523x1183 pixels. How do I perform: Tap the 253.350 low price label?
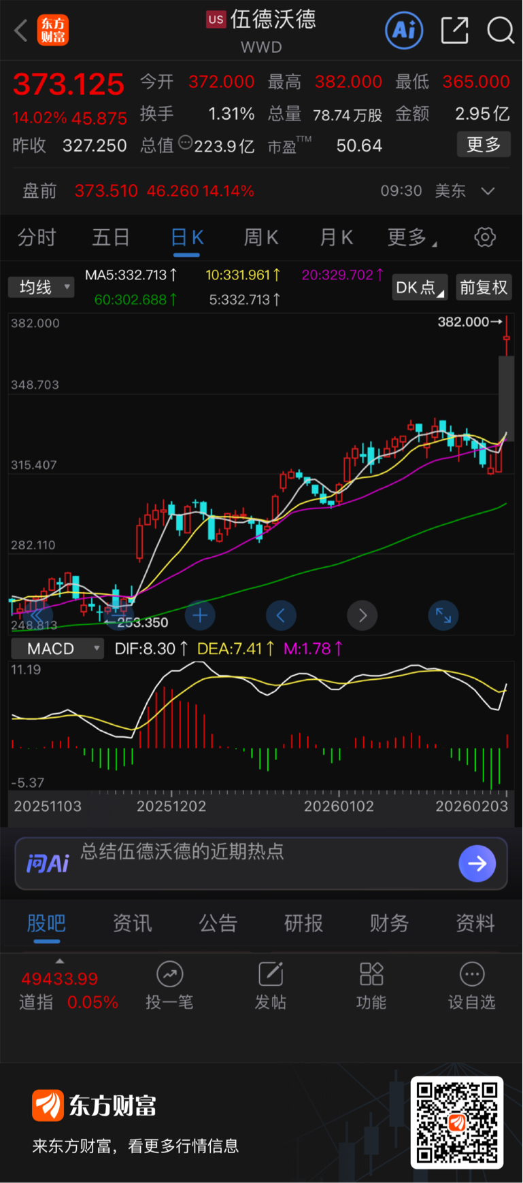(x=142, y=623)
